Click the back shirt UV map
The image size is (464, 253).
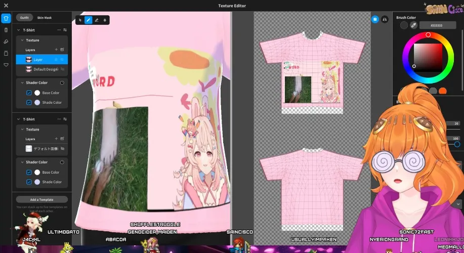click(312, 189)
